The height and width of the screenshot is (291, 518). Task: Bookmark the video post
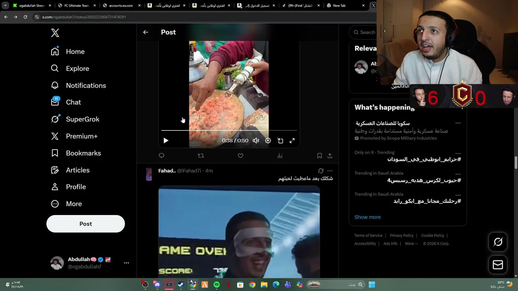[x=319, y=156]
